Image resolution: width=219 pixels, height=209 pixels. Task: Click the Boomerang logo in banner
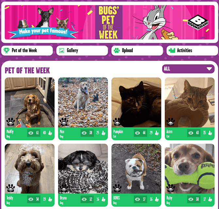coord(198,22)
